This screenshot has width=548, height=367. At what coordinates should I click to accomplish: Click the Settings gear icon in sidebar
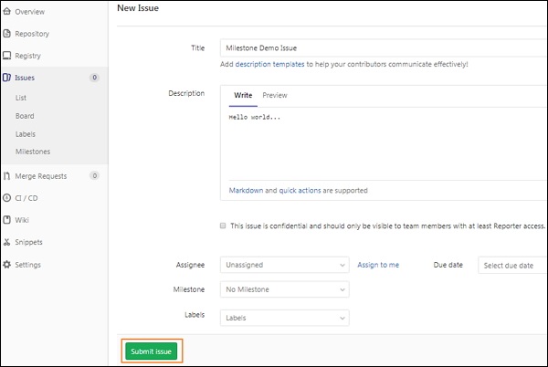coord(6,265)
